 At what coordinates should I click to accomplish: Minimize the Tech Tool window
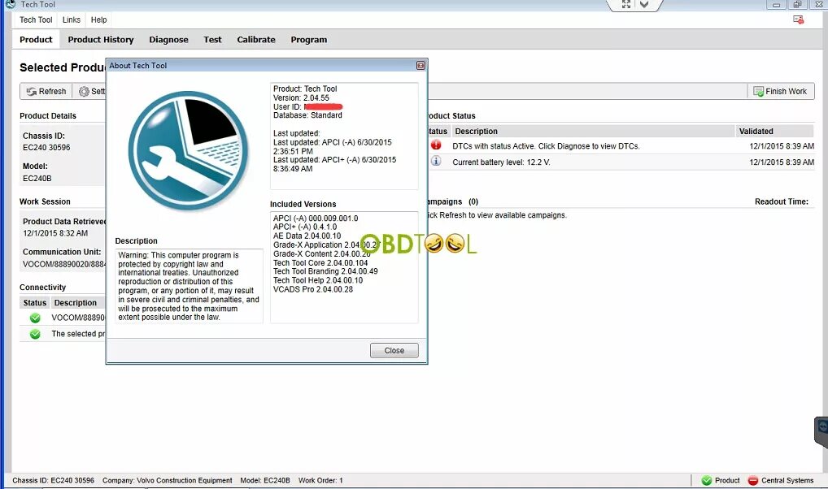776,5
